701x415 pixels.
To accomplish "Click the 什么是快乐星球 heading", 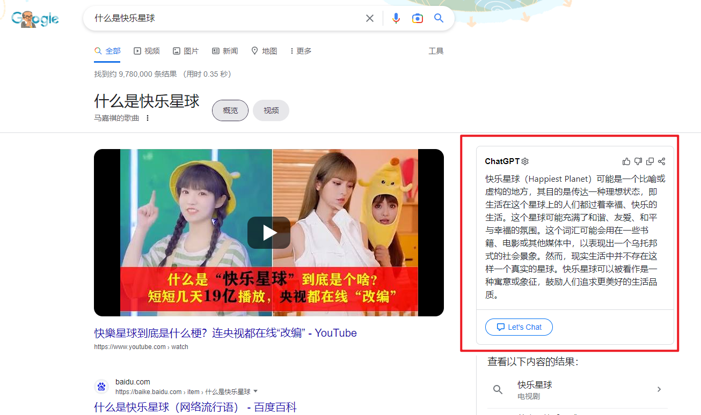I will pos(147,101).
